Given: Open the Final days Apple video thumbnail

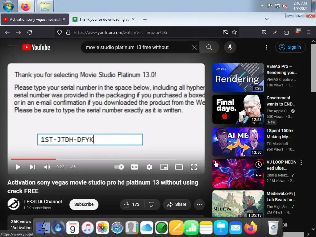Looking at the screenshot, I should (x=238, y=109).
